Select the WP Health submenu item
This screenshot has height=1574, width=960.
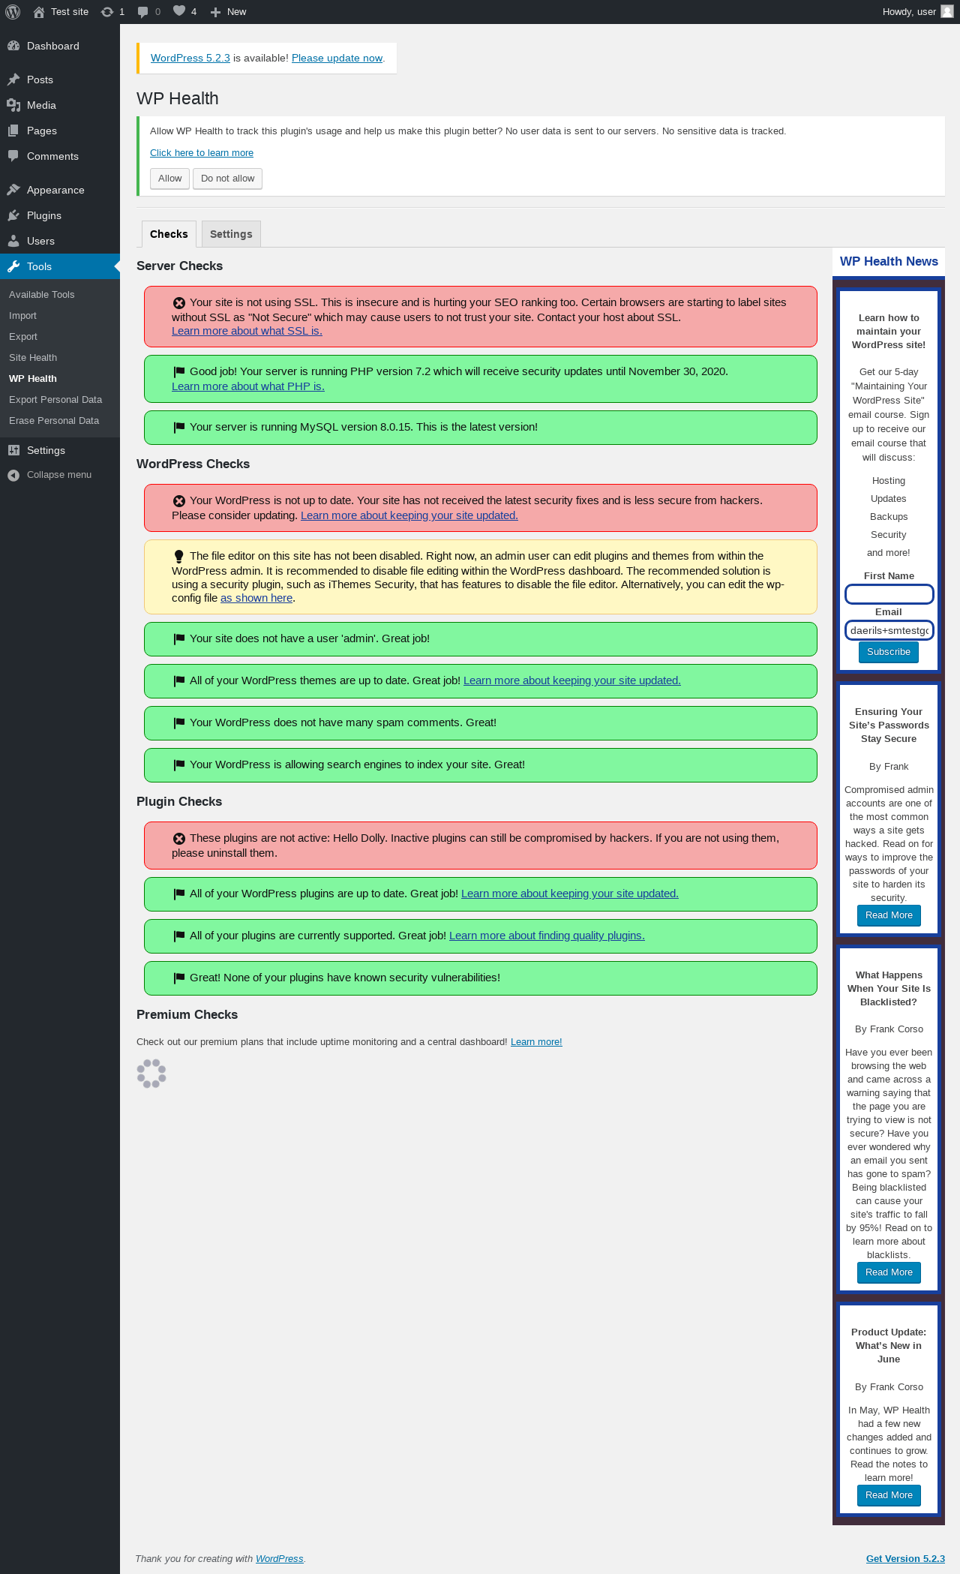[33, 379]
